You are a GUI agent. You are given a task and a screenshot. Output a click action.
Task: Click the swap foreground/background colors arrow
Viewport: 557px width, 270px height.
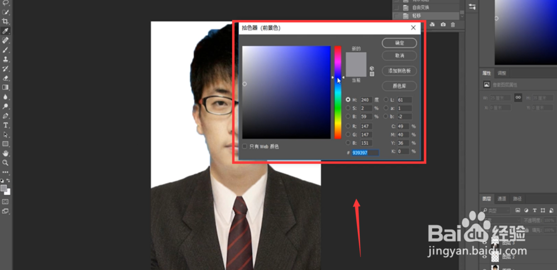pos(8,180)
